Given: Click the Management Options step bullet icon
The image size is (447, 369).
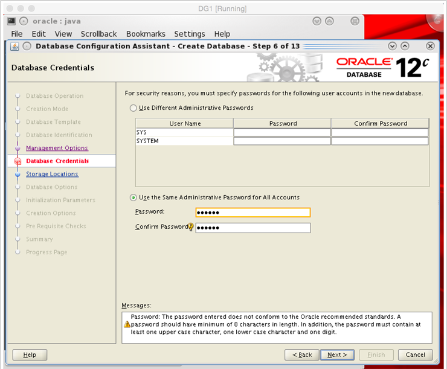Looking at the screenshot, I should (18, 148).
